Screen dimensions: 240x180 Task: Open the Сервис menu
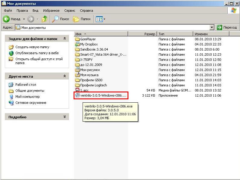(x=70, y=11)
